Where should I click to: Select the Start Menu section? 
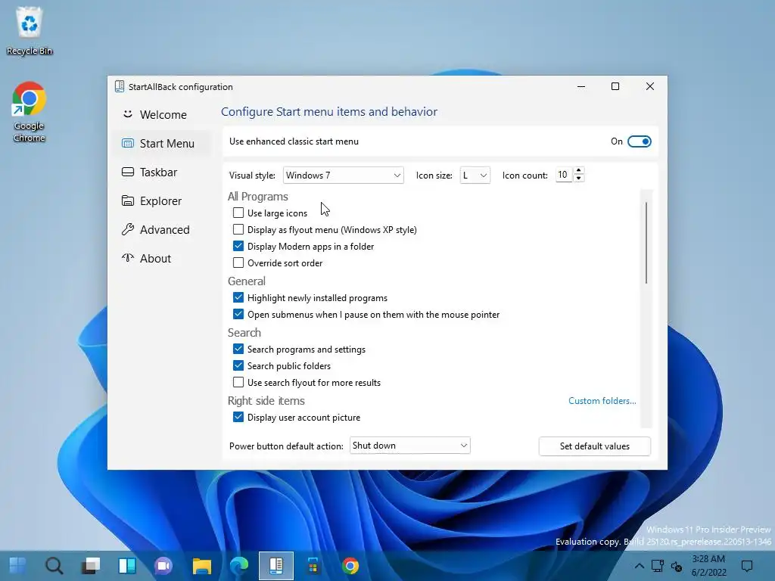point(163,143)
